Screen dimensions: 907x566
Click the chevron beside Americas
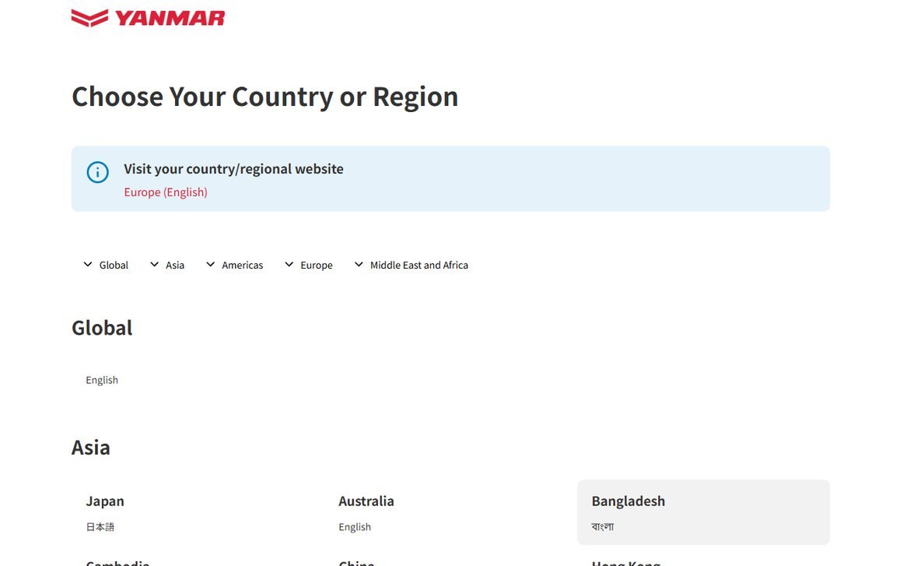[211, 265]
